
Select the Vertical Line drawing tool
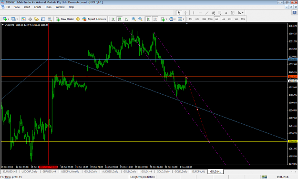[x=194, y=13]
